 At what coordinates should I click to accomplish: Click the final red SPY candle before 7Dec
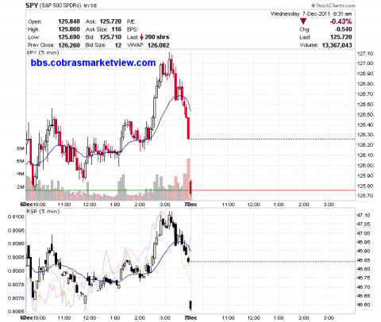coord(188,128)
